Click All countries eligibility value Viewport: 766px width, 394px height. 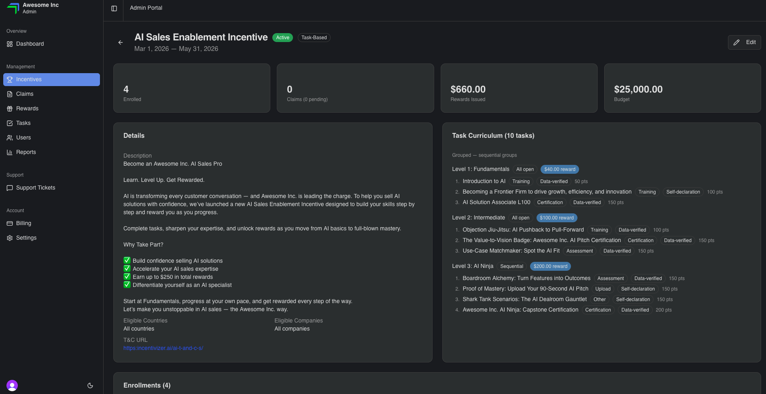tap(139, 329)
